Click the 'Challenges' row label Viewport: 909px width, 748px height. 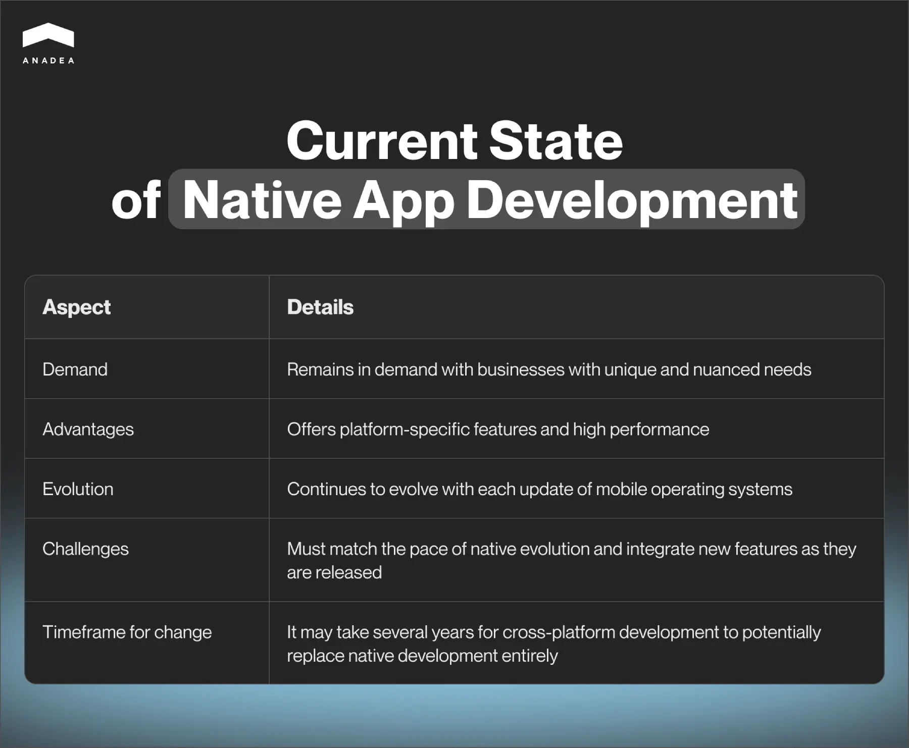[x=86, y=549]
